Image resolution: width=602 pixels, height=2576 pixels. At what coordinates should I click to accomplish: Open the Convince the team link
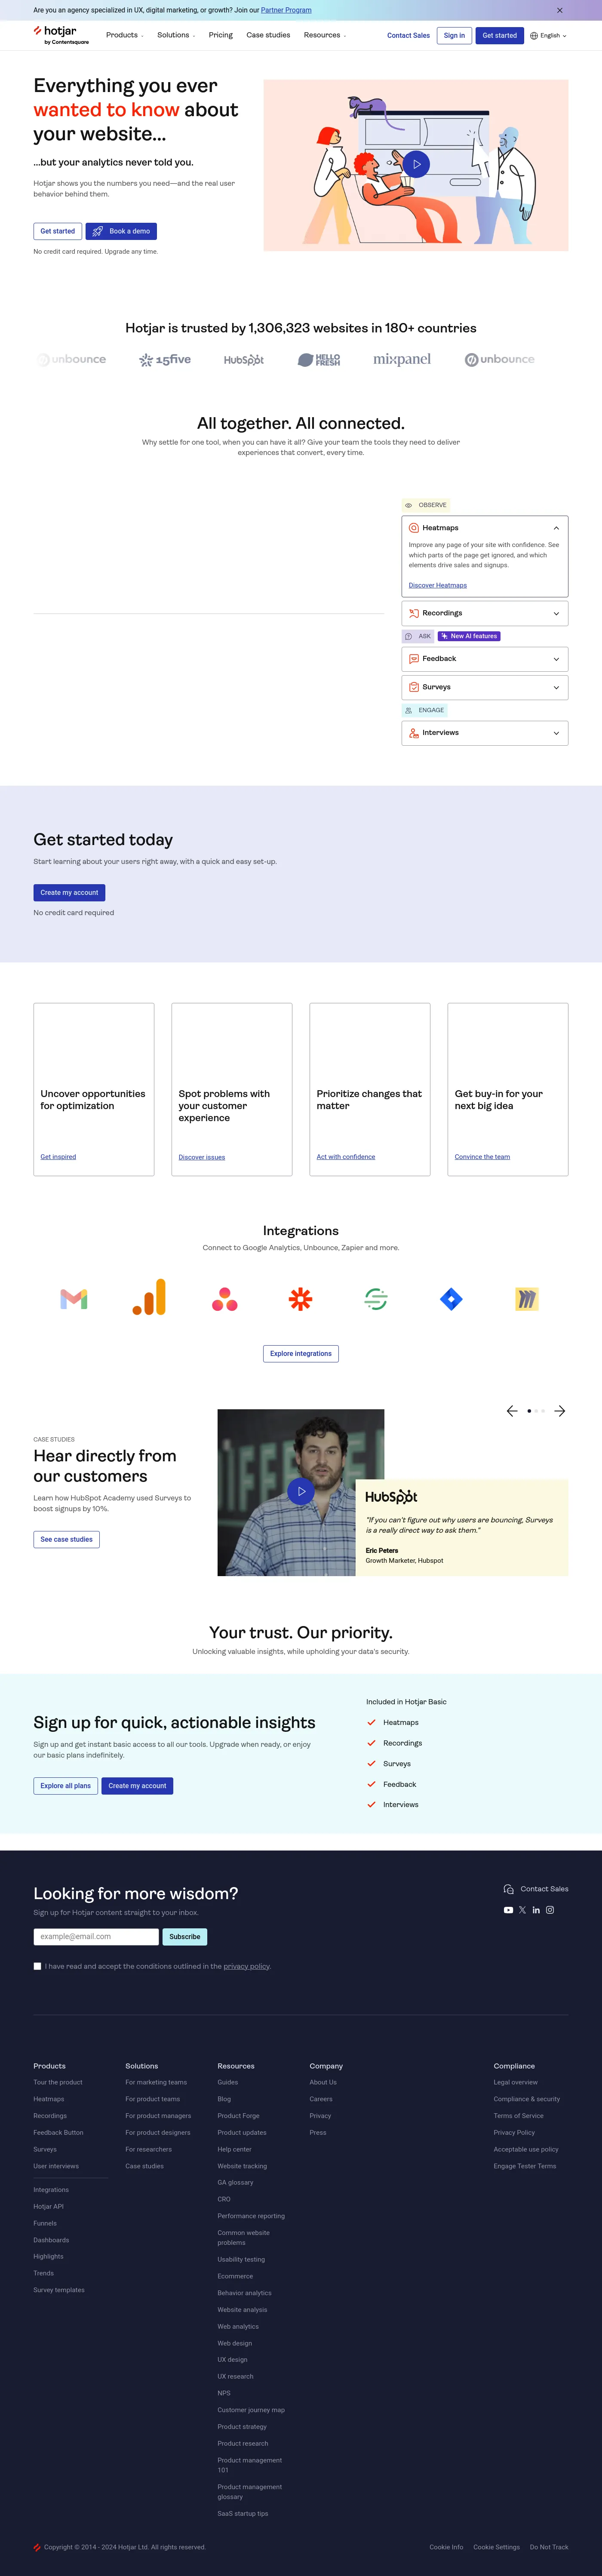coord(482,1157)
